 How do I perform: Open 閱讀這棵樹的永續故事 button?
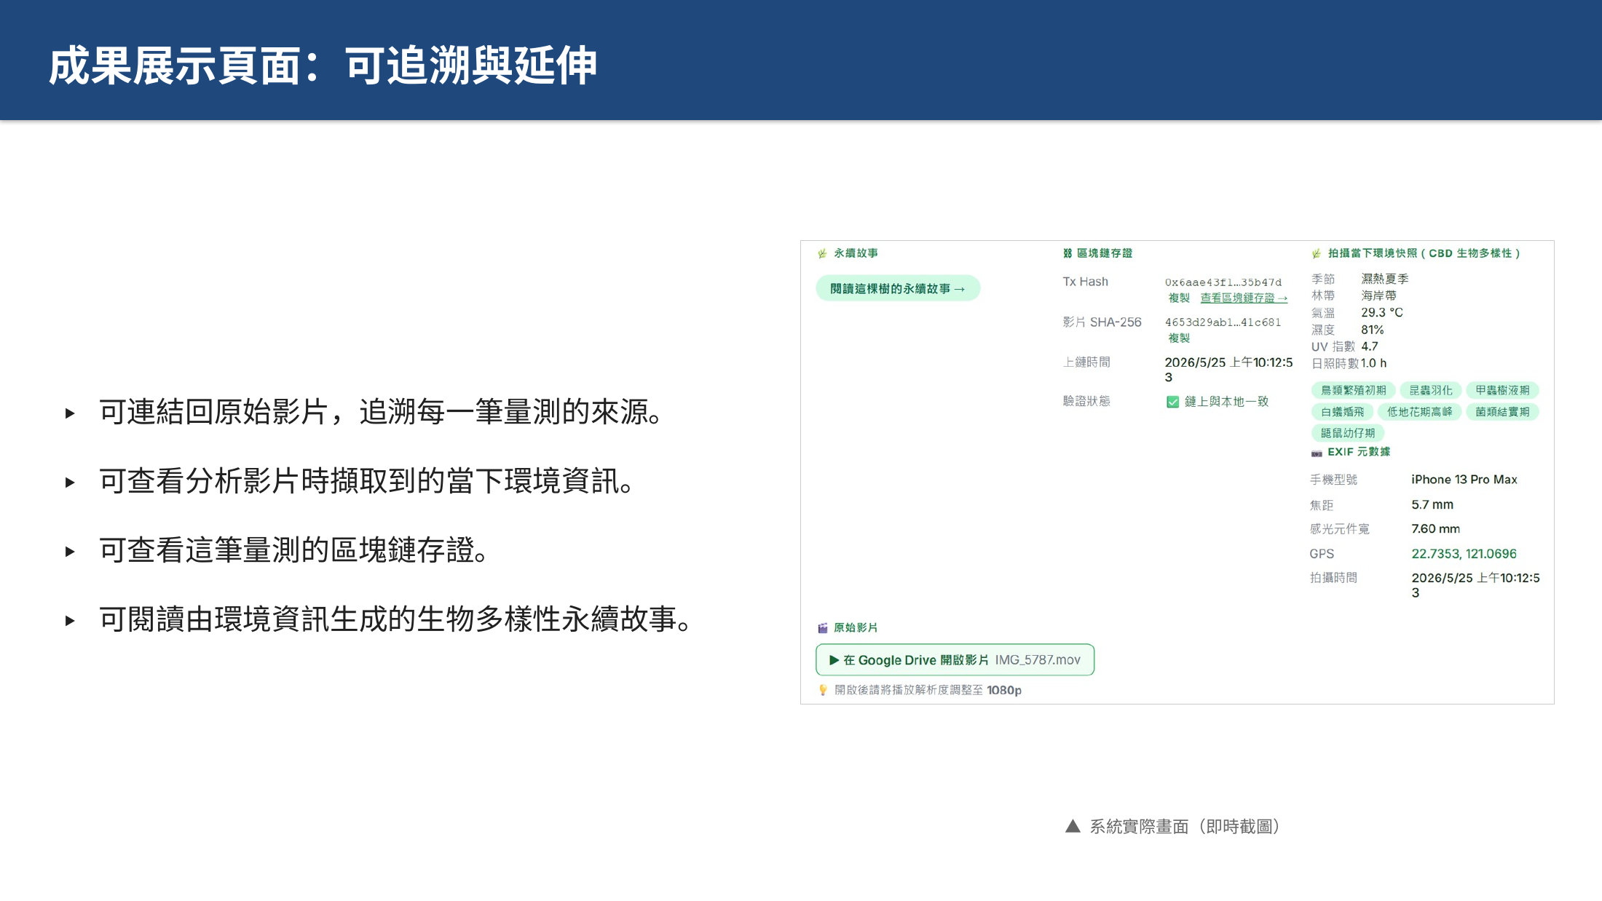pyautogui.click(x=898, y=288)
